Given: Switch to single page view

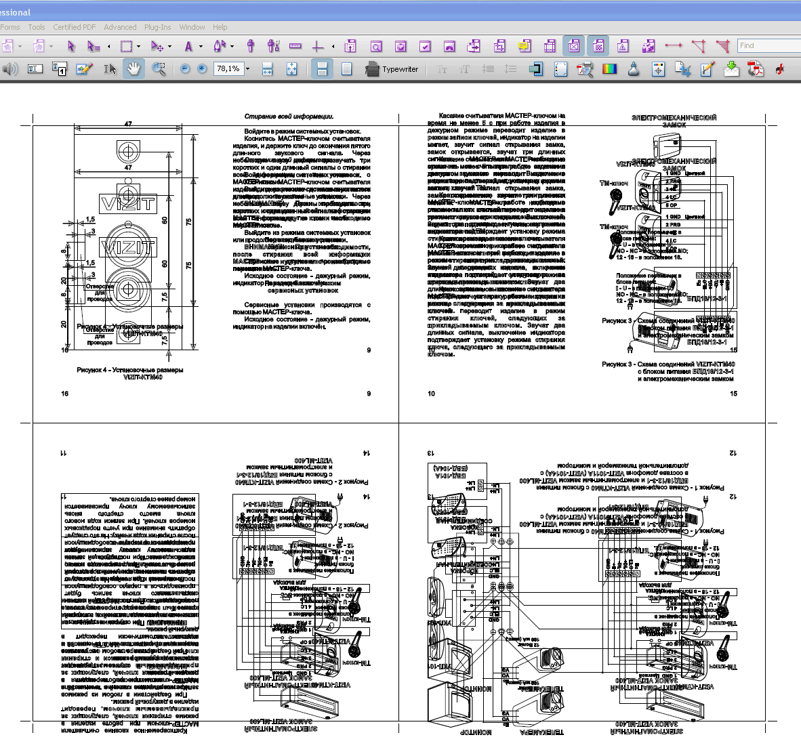Looking at the screenshot, I should (346, 68).
